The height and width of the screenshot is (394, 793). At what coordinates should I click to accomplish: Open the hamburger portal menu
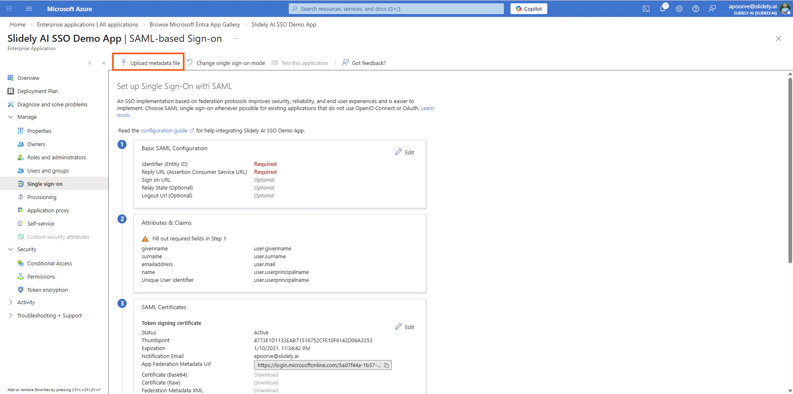coord(29,9)
